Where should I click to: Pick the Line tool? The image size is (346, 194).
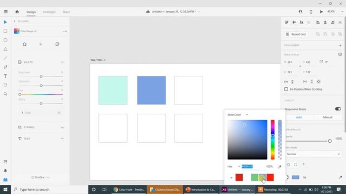click(5, 58)
